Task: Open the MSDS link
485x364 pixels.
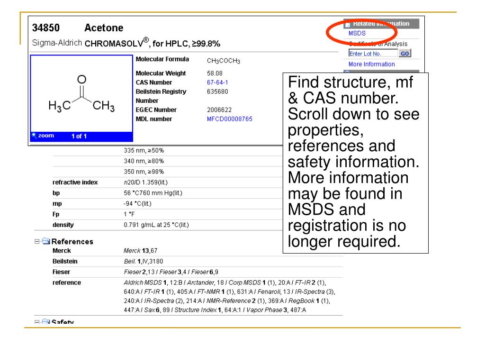Action: point(357,33)
